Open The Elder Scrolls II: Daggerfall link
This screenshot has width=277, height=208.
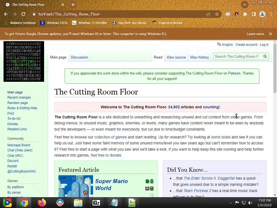[209, 178]
